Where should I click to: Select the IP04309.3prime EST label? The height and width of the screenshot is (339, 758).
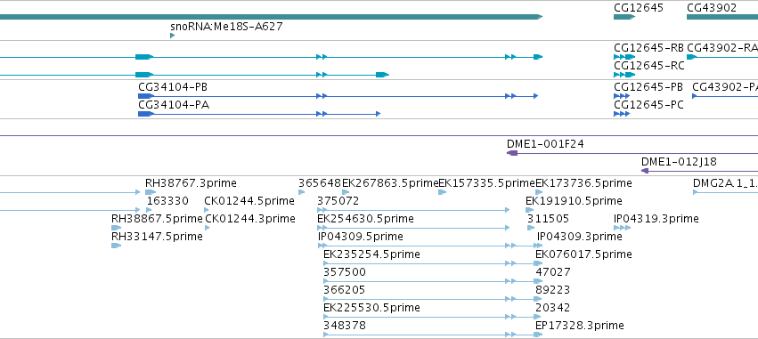580,237
